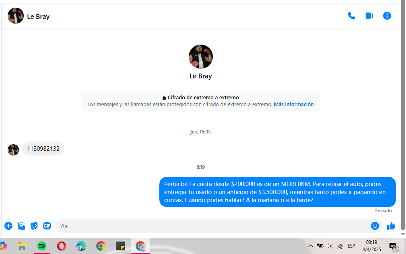This screenshot has height=254, width=406.
Task: Start a voice call with Le Bray
Action: (351, 16)
